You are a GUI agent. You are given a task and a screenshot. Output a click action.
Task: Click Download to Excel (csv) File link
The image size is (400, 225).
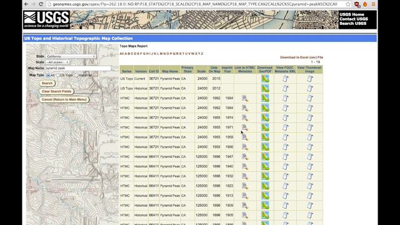301,57
